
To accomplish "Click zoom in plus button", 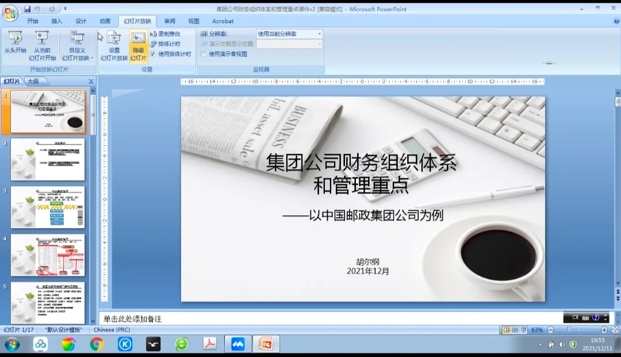I will coord(604,330).
